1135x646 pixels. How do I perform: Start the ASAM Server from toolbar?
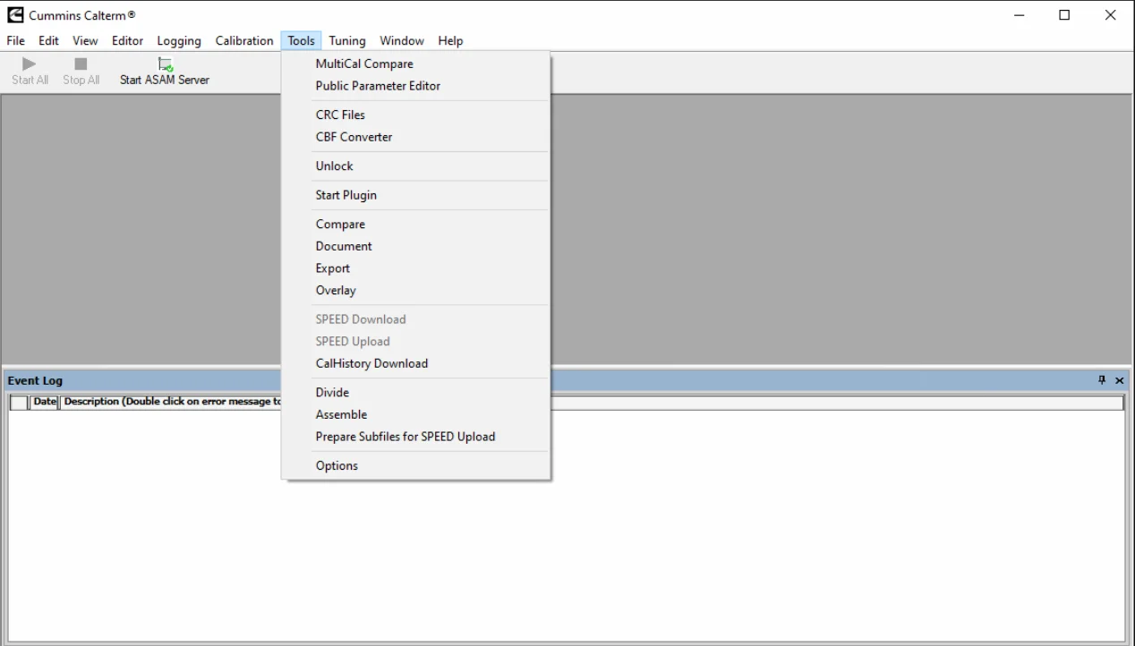click(165, 72)
